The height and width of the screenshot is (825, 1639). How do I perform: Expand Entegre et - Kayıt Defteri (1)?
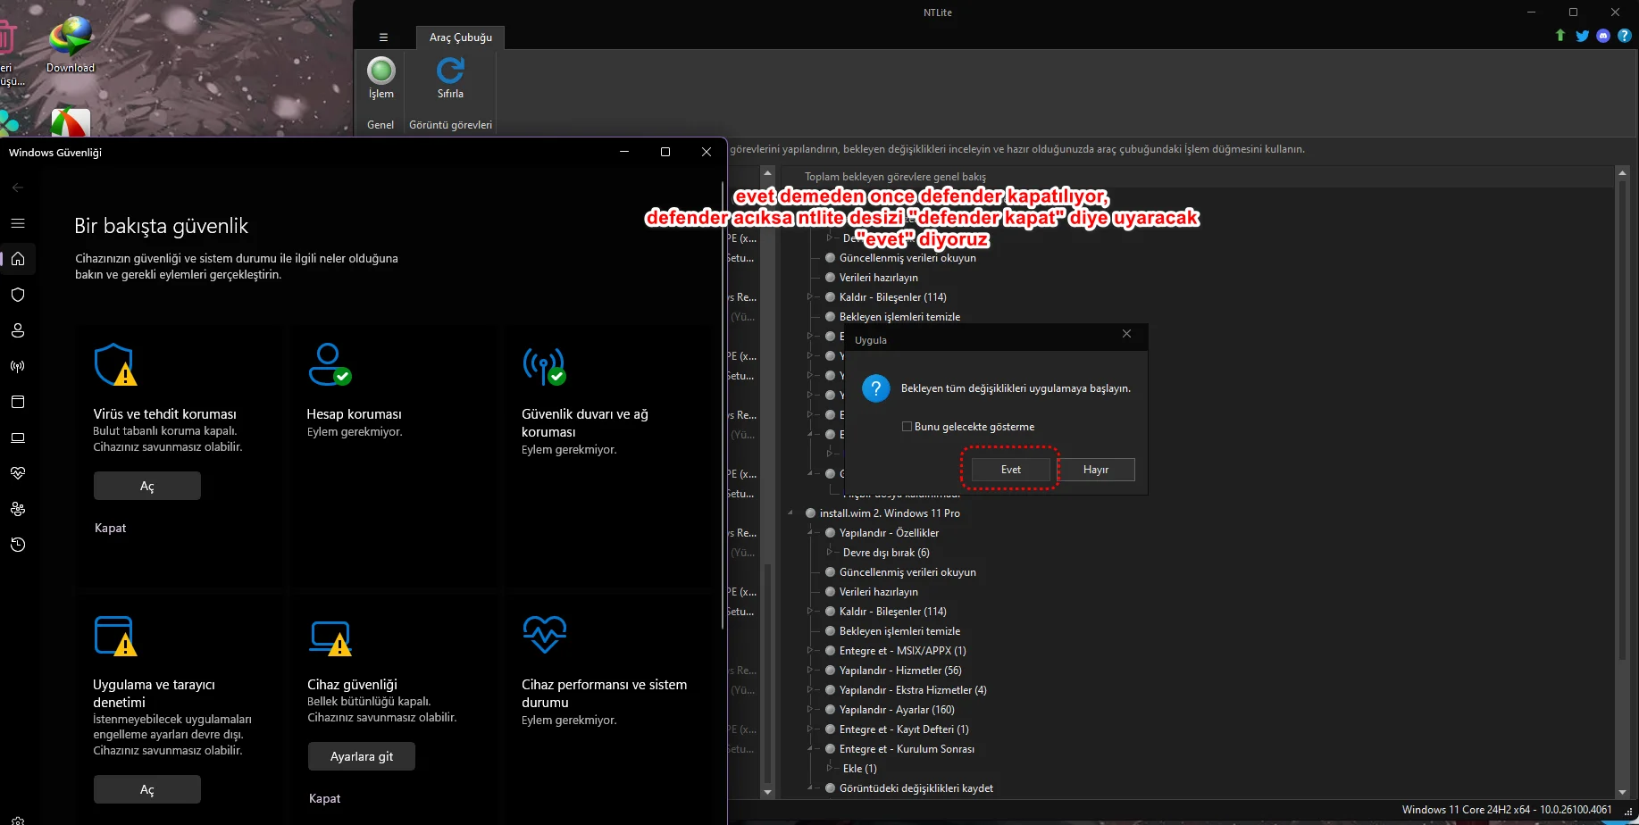pos(810,729)
